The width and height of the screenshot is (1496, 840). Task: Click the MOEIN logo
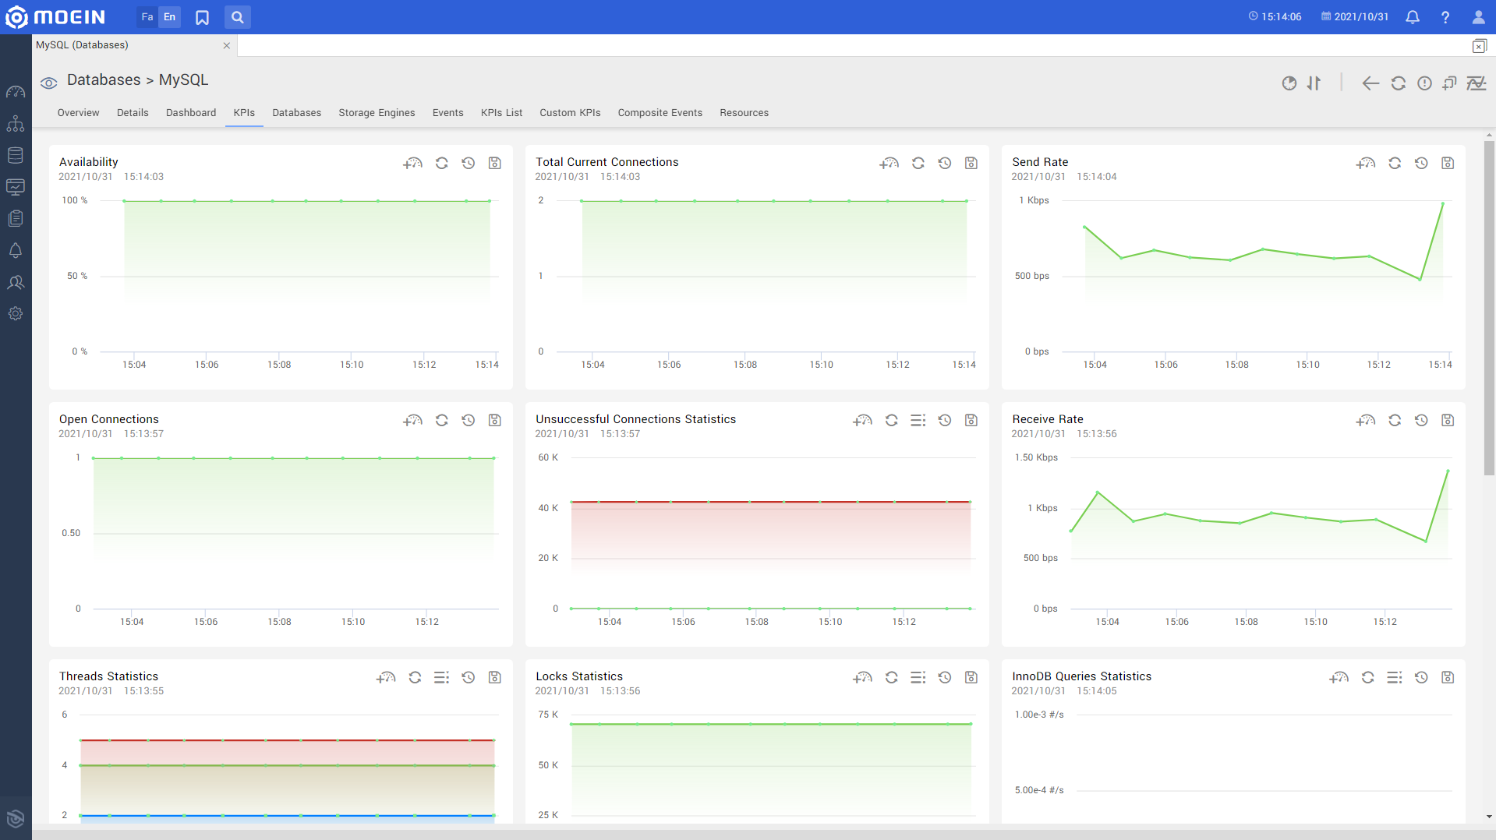tap(55, 17)
